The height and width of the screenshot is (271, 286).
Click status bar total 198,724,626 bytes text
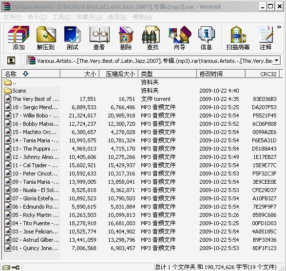point(215,267)
